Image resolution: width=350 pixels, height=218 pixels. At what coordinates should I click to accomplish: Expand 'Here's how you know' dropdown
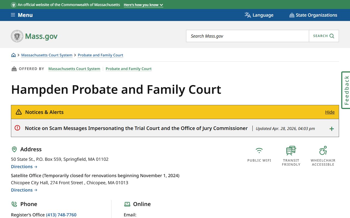(144, 5)
